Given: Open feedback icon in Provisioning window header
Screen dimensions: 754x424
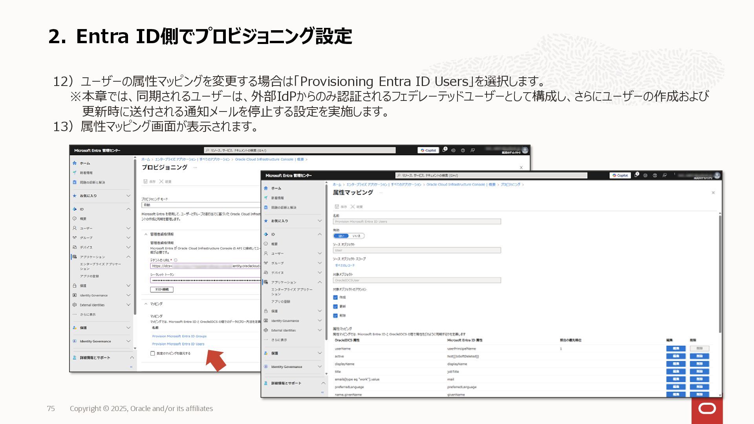Looking at the screenshot, I should (472, 150).
